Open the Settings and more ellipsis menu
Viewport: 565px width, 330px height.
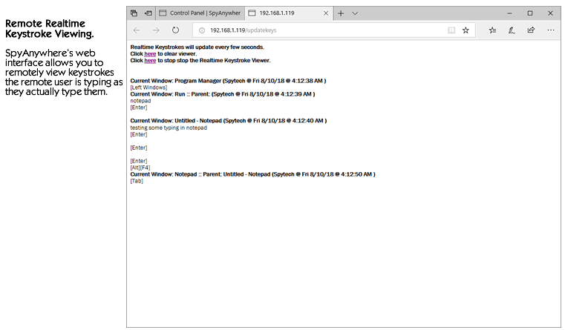click(x=551, y=30)
